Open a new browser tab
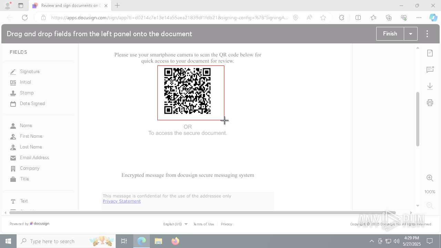 (x=117, y=6)
